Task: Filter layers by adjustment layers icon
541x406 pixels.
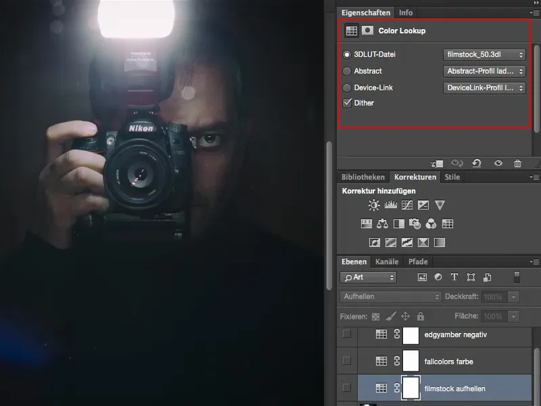Action: pyautogui.click(x=438, y=277)
